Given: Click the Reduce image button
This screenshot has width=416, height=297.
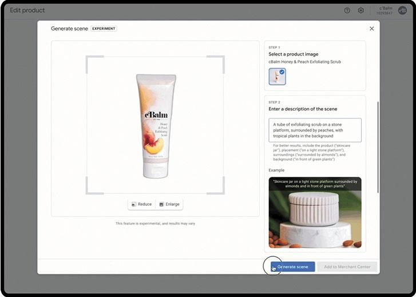Looking at the screenshot, I should coord(141,204).
